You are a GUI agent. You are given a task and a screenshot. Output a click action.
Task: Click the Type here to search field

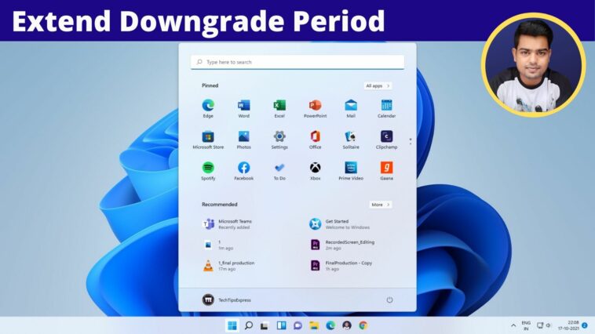point(297,62)
